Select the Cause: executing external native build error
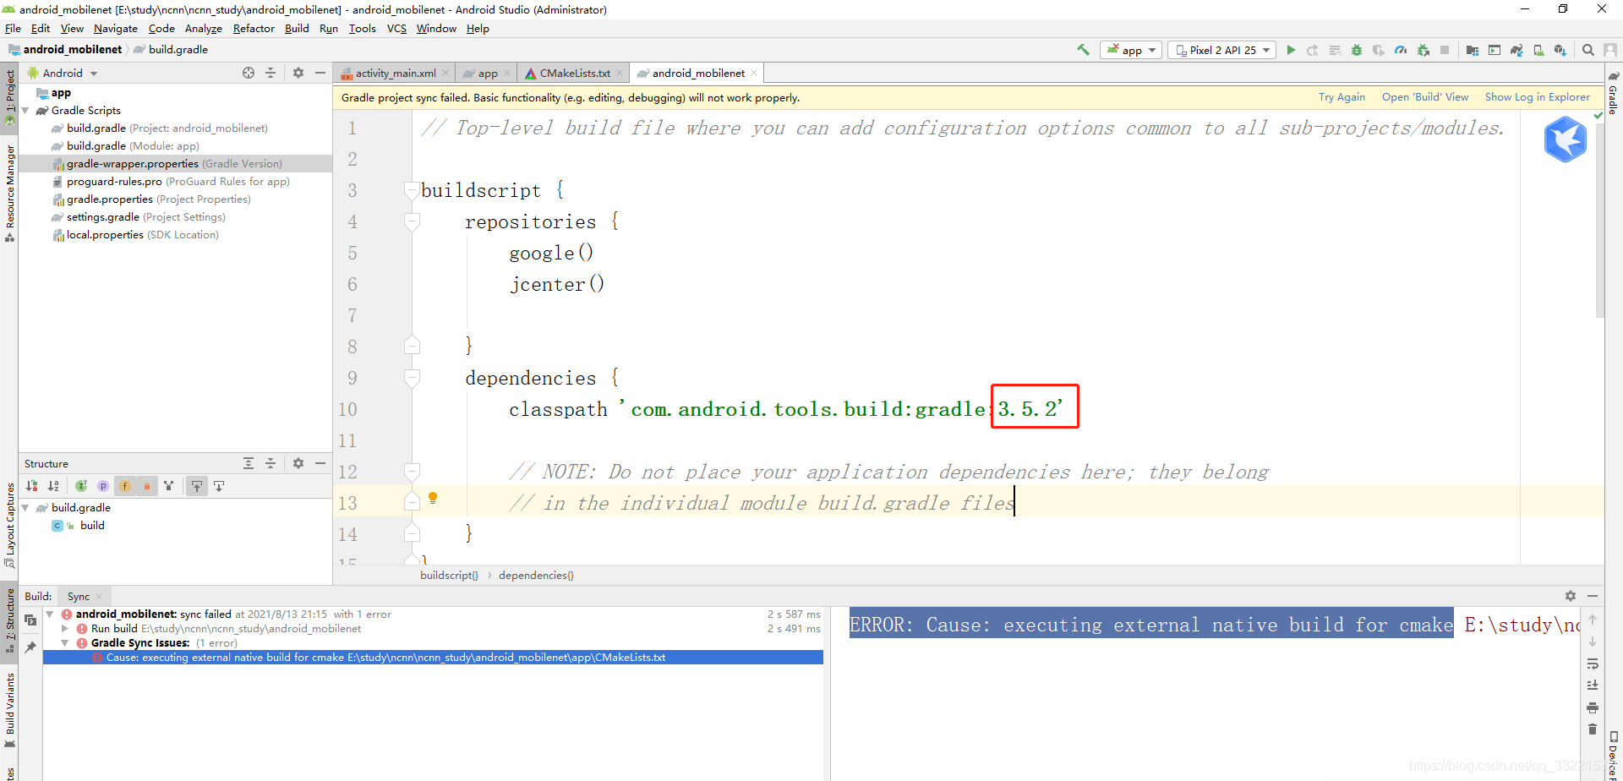The image size is (1623, 781). (433, 658)
